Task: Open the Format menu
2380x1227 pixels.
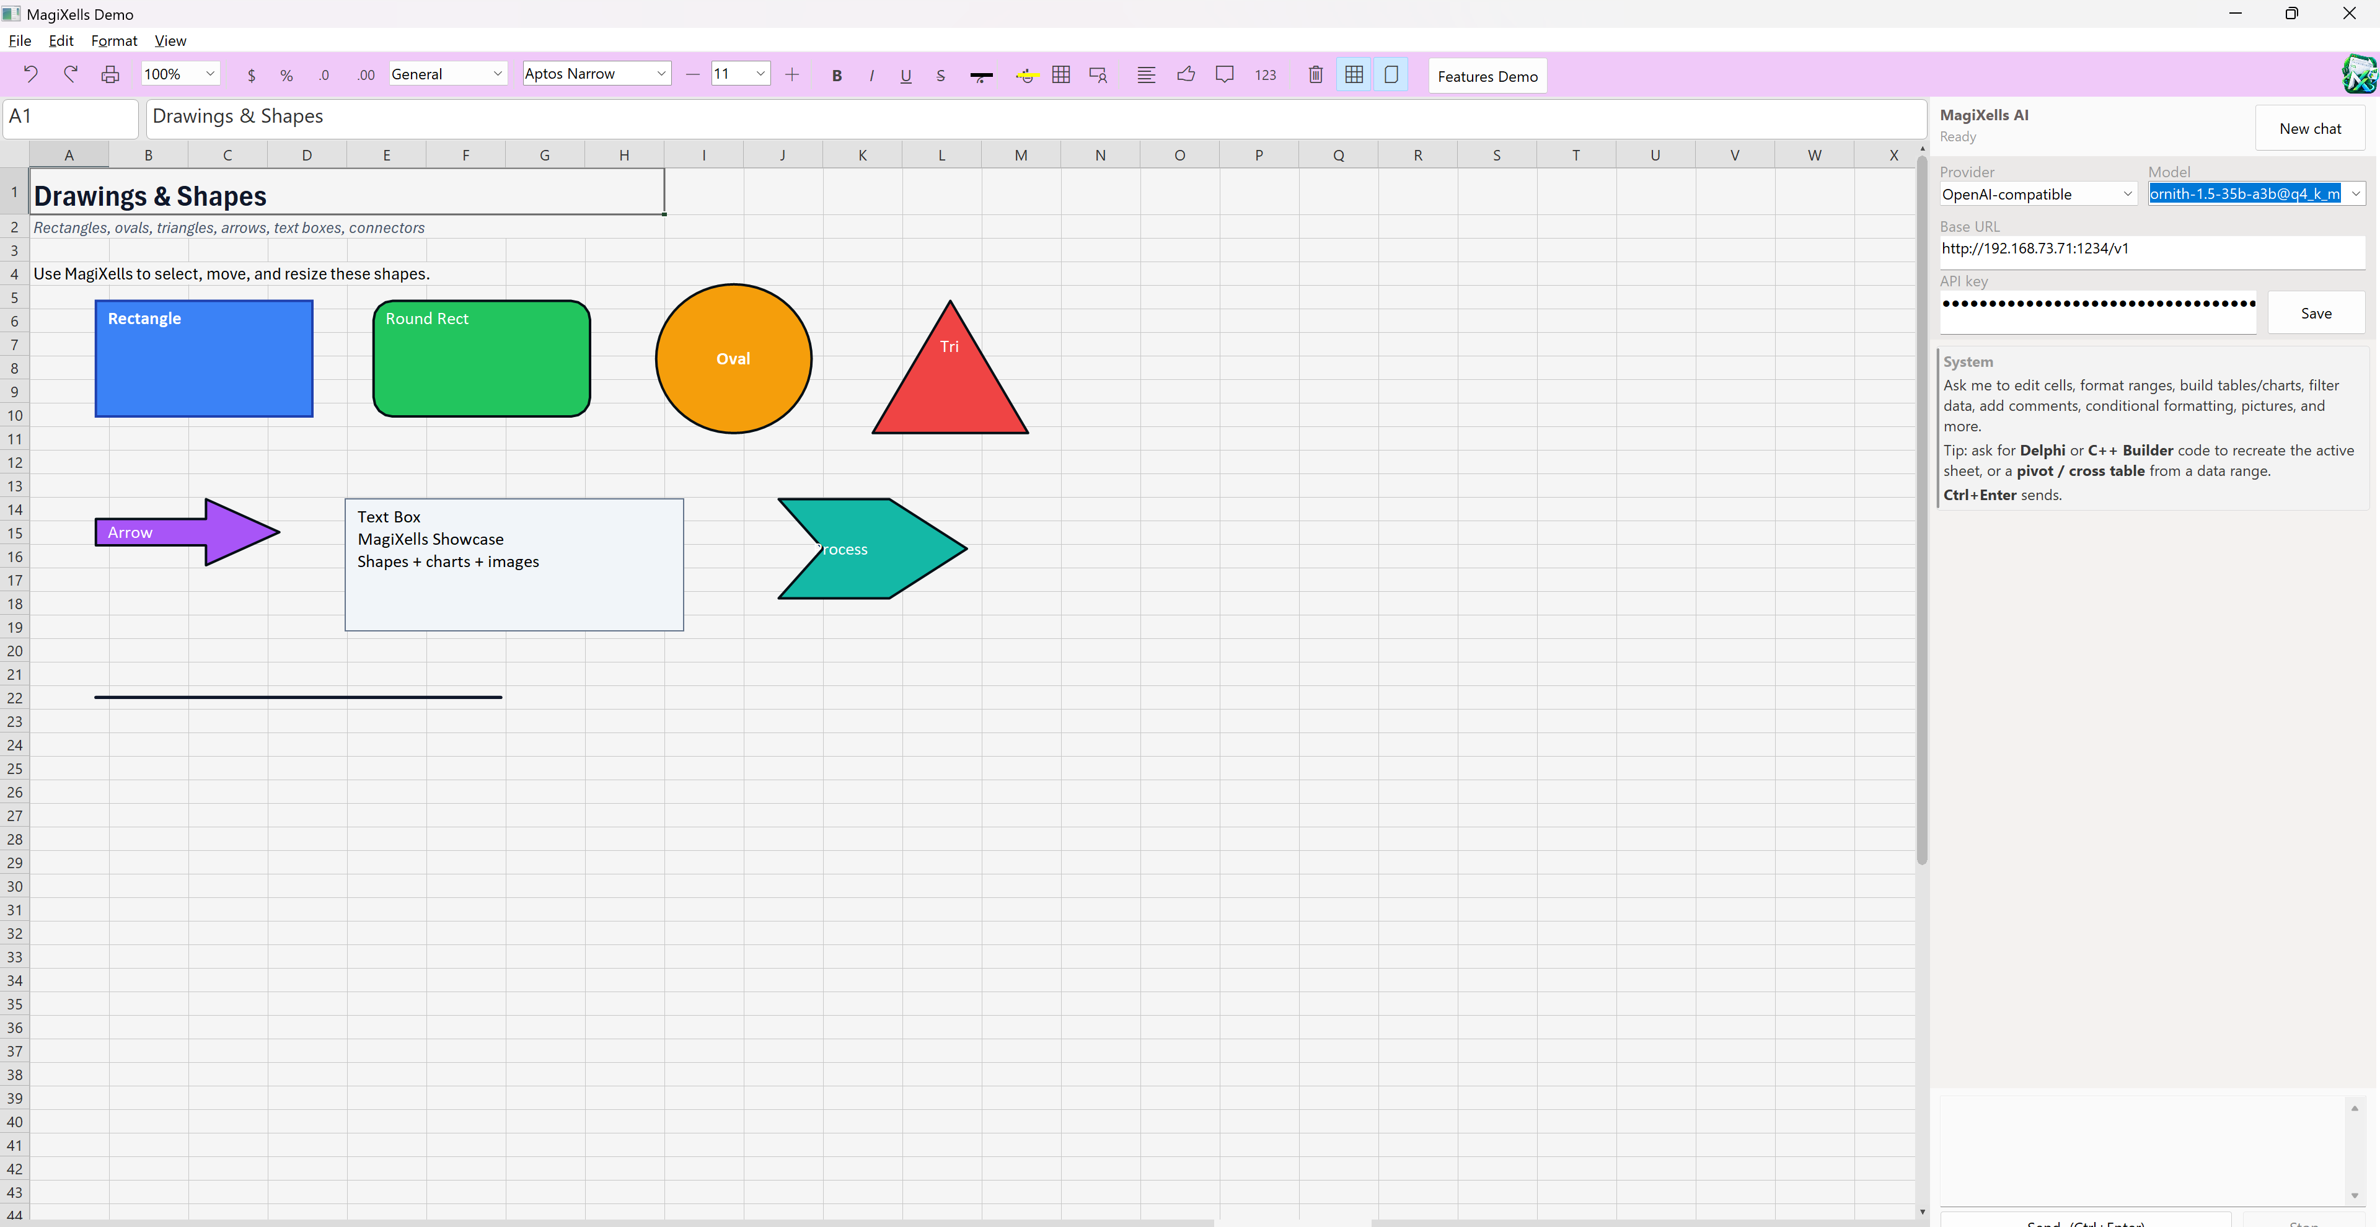Action: coord(113,41)
